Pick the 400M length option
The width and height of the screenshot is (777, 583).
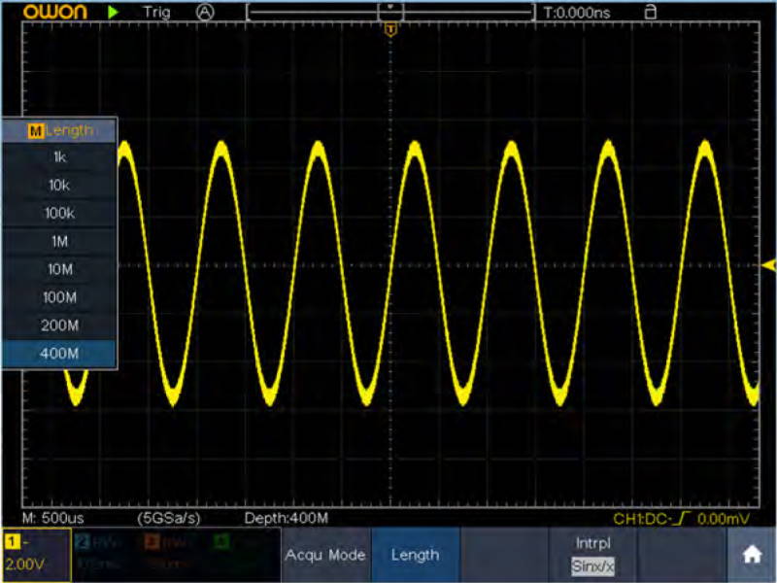pyautogui.click(x=59, y=354)
